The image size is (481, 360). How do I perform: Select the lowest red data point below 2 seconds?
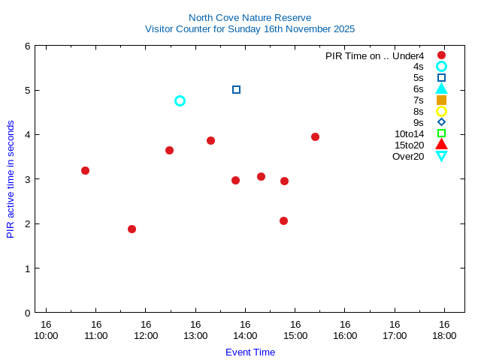tap(132, 229)
